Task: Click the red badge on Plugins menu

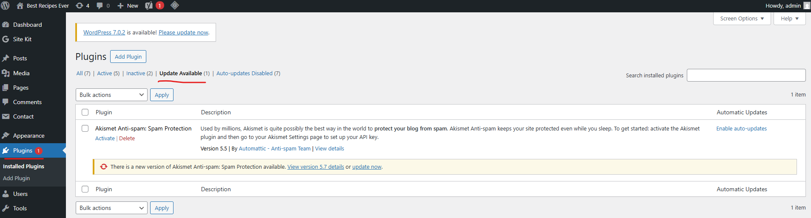Action: 38,151
